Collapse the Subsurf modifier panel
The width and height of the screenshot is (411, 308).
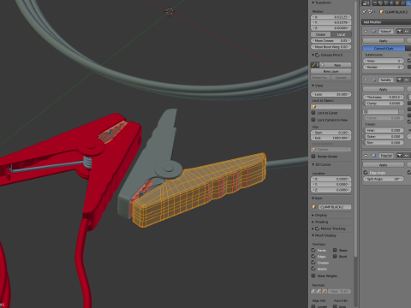tap(366, 31)
